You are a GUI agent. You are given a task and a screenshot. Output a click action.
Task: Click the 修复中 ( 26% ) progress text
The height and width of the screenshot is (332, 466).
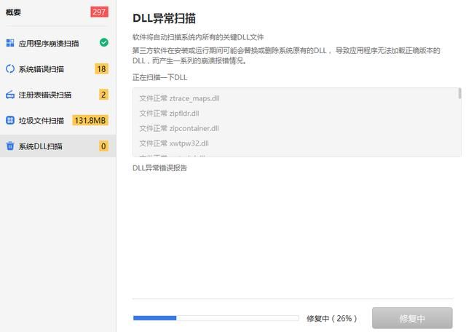pyautogui.click(x=332, y=318)
